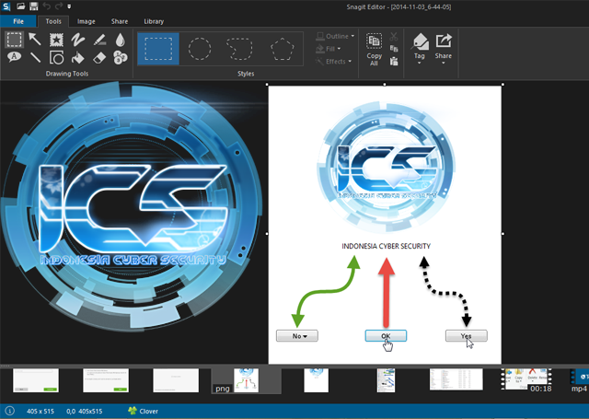Click the Clover label in status bar
This screenshot has height=419, width=589.
[149, 411]
